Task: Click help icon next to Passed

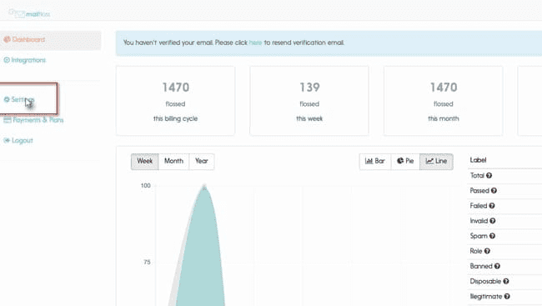Action: (494, 190)
